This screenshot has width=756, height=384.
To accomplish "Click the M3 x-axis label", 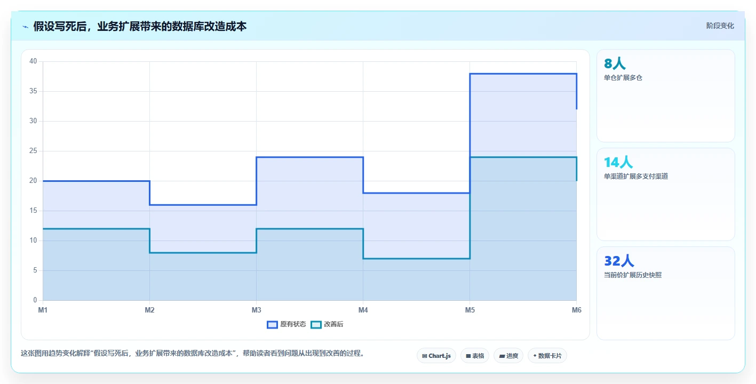I will point(256,310).
